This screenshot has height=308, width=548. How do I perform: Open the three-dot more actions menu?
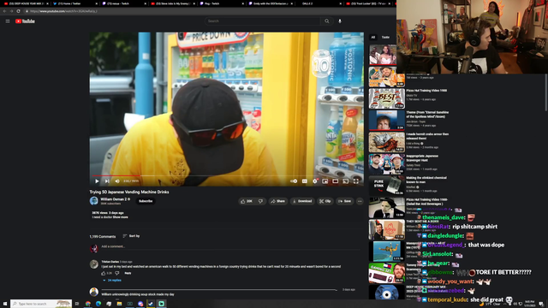pos(360,201)
